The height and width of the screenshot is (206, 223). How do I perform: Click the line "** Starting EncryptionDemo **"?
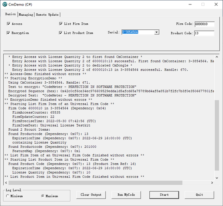tap(33, 78)
